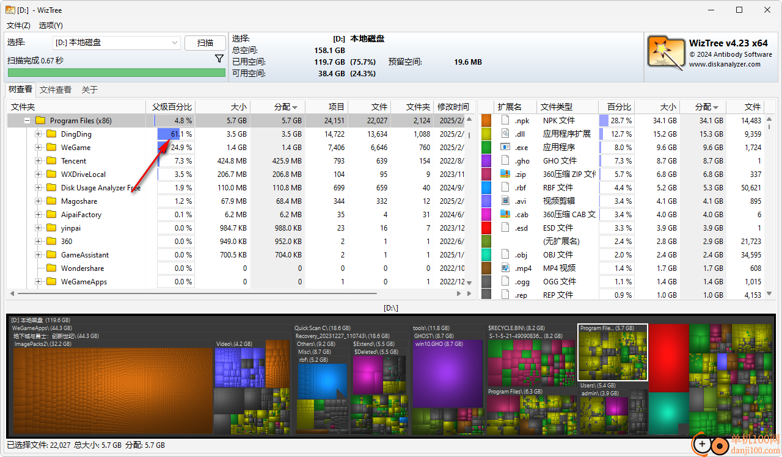Click the .dll file type icon
The image size is (782, 457).
pyautogui.click(x=505, y=134)
